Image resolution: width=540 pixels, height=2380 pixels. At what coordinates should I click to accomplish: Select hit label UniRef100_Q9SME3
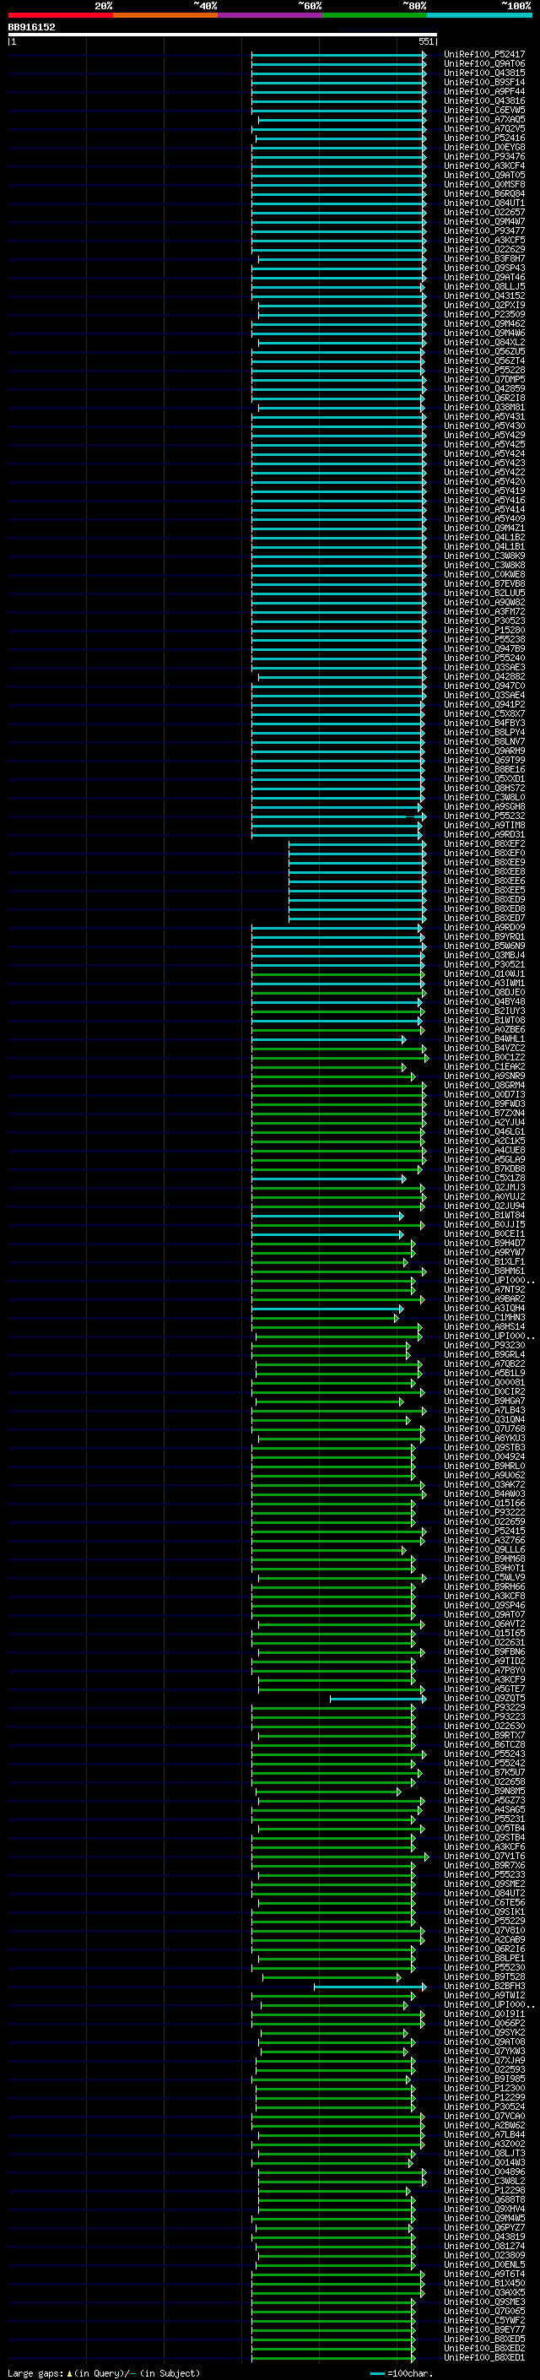coord(484,2301)
